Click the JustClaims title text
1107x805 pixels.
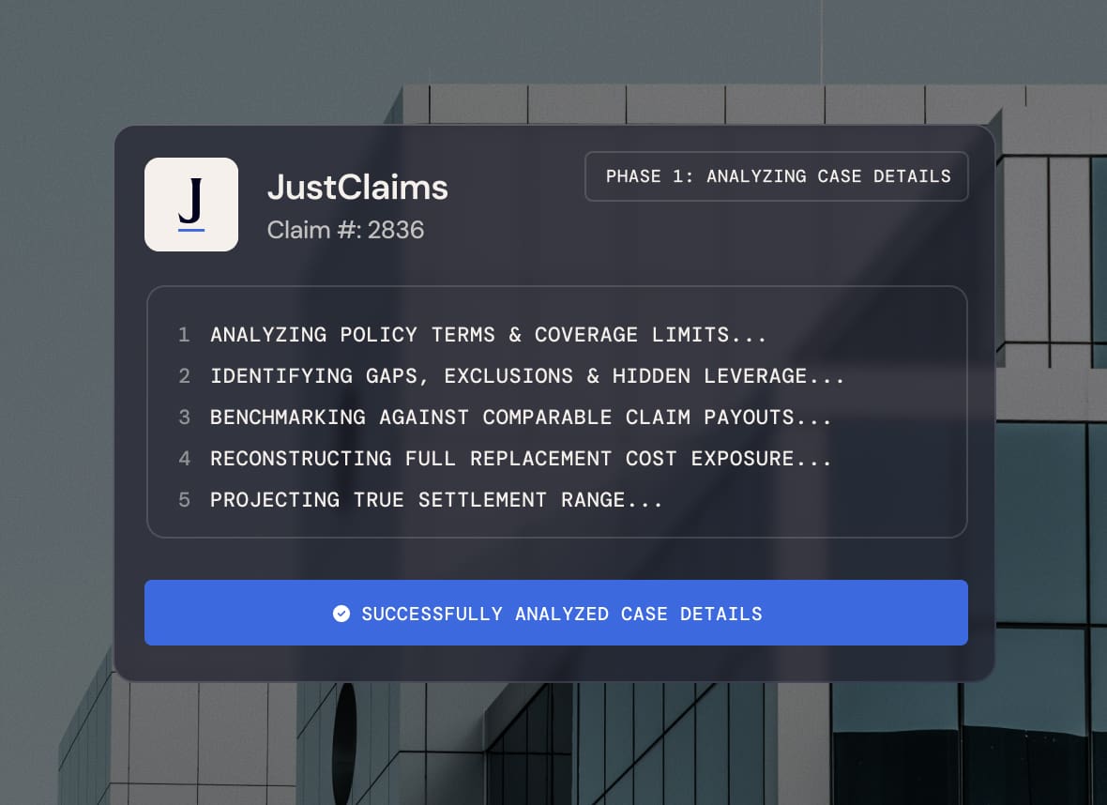point(357,188)
